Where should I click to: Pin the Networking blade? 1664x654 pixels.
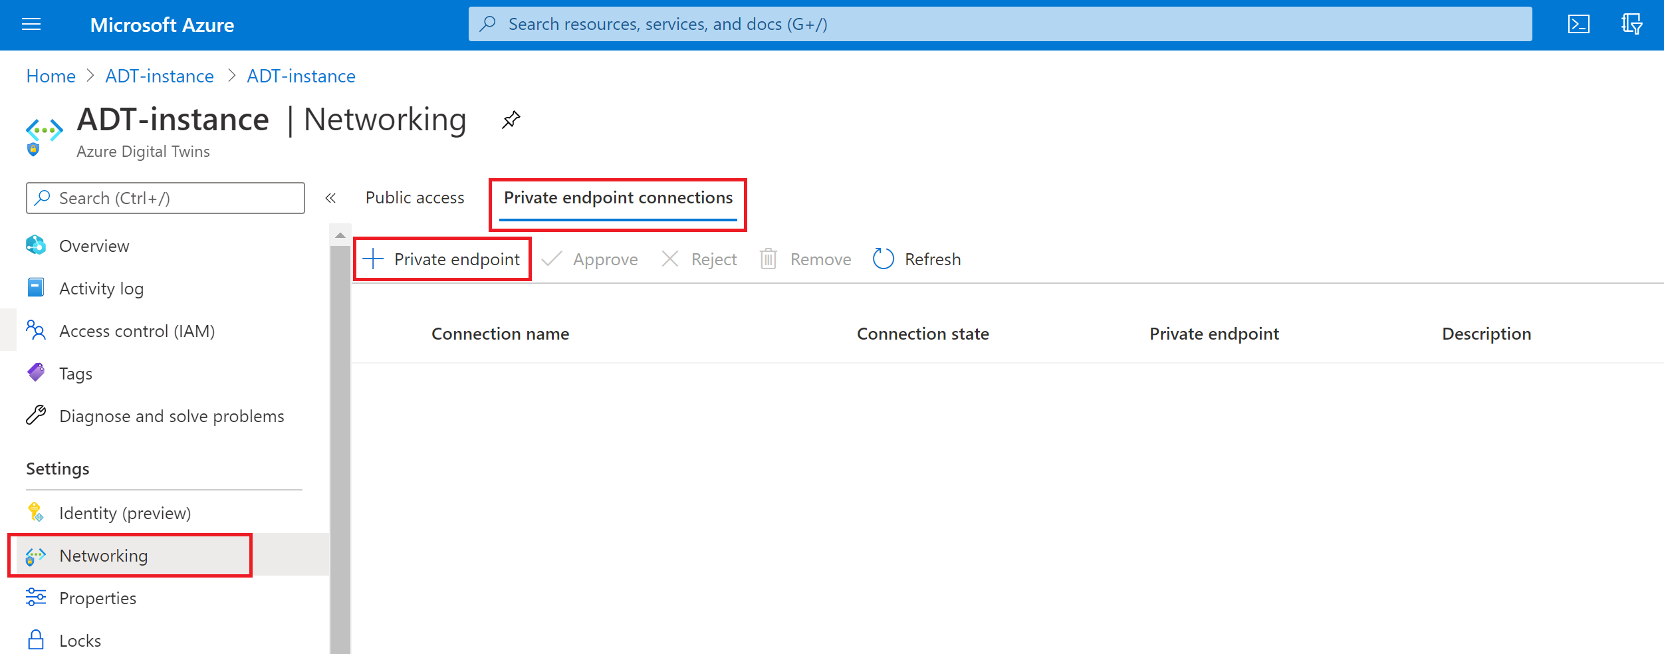click(x=511, y=120)
